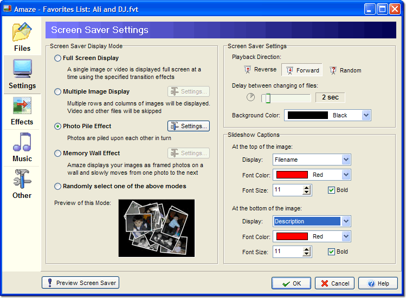406x298 pixels.
Task: Open the Music notes icon
Action: pyautogui.click(x=22, y=142)
